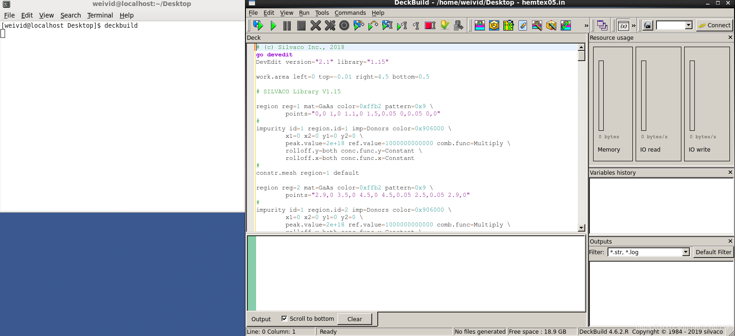Click the yellow database checkmark icon
The width and height of the screenshot is (735, 336).
tap(445, 25)
